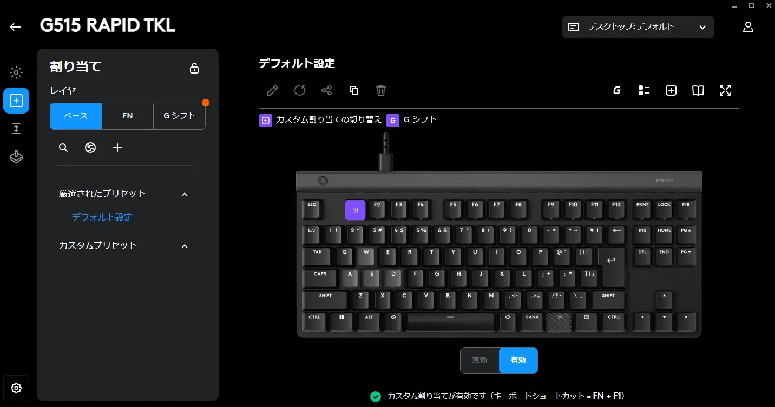Open the デスクトップ:デフォルト profile dropdown
The image size is (775, 407).
pos(638,27)
